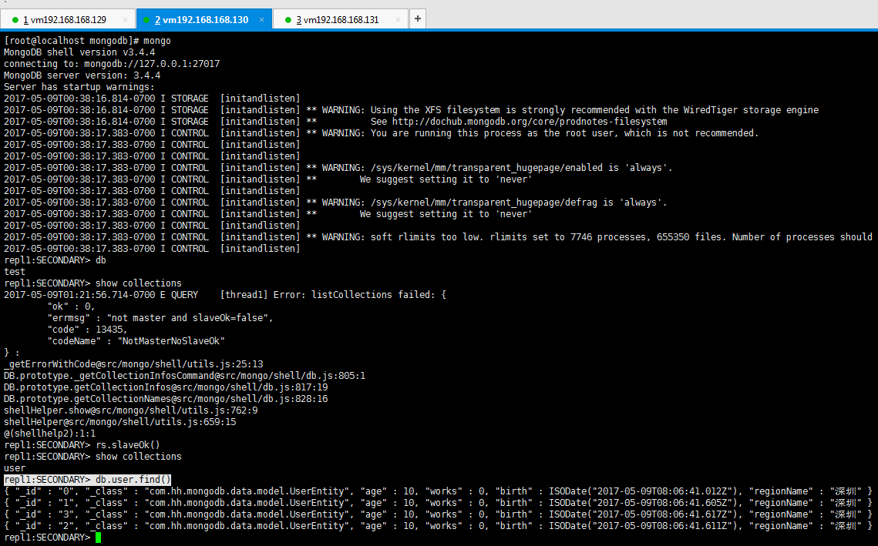Click the green status dot on tab 2
Screen dimensions: 878x546
coord(146,19)
